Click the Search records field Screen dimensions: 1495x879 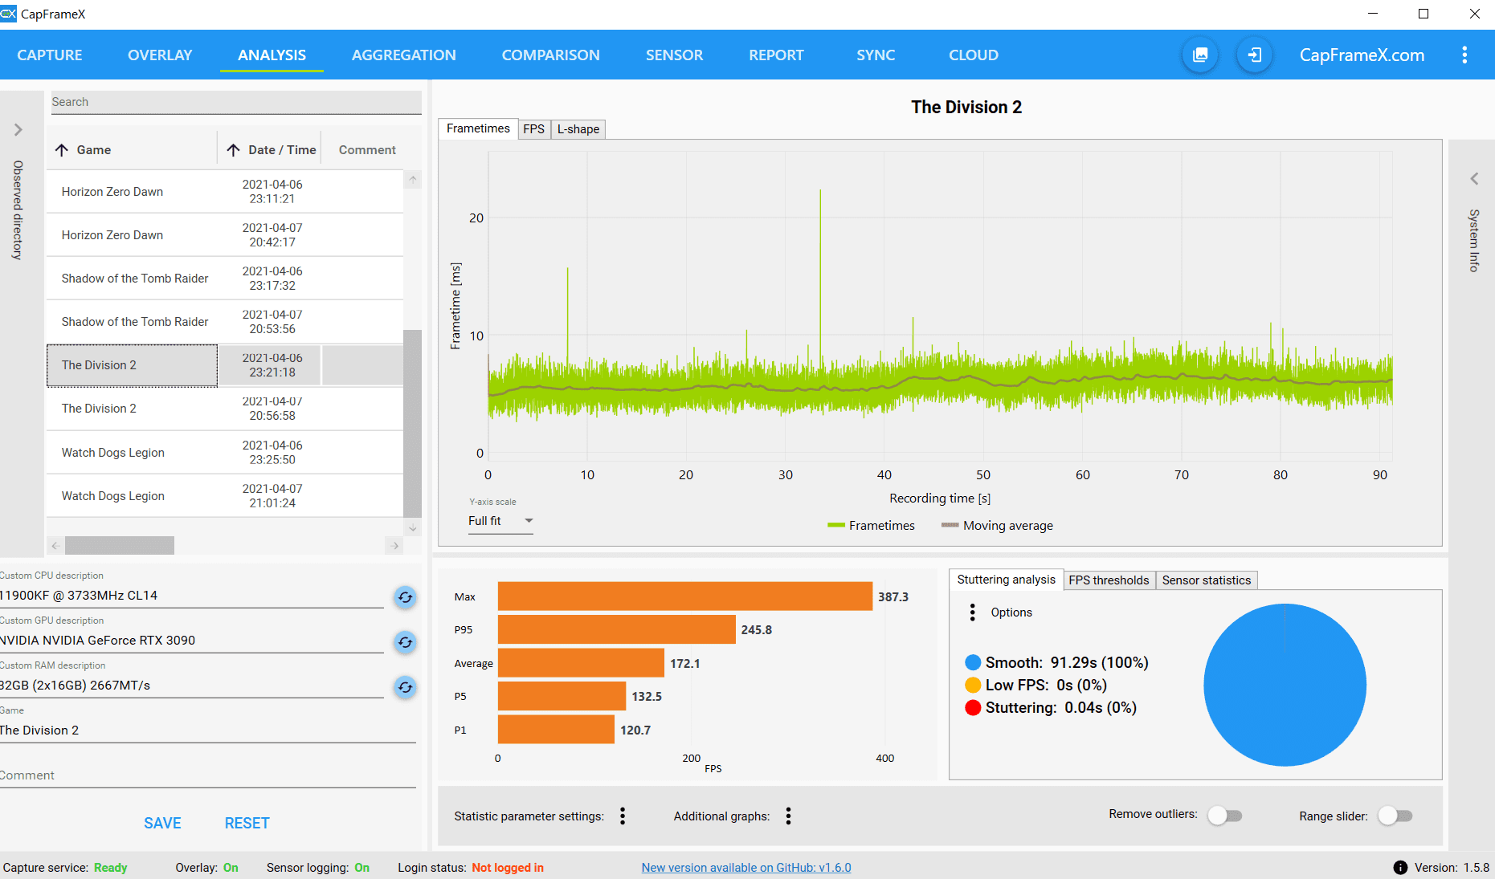(236, 102)
